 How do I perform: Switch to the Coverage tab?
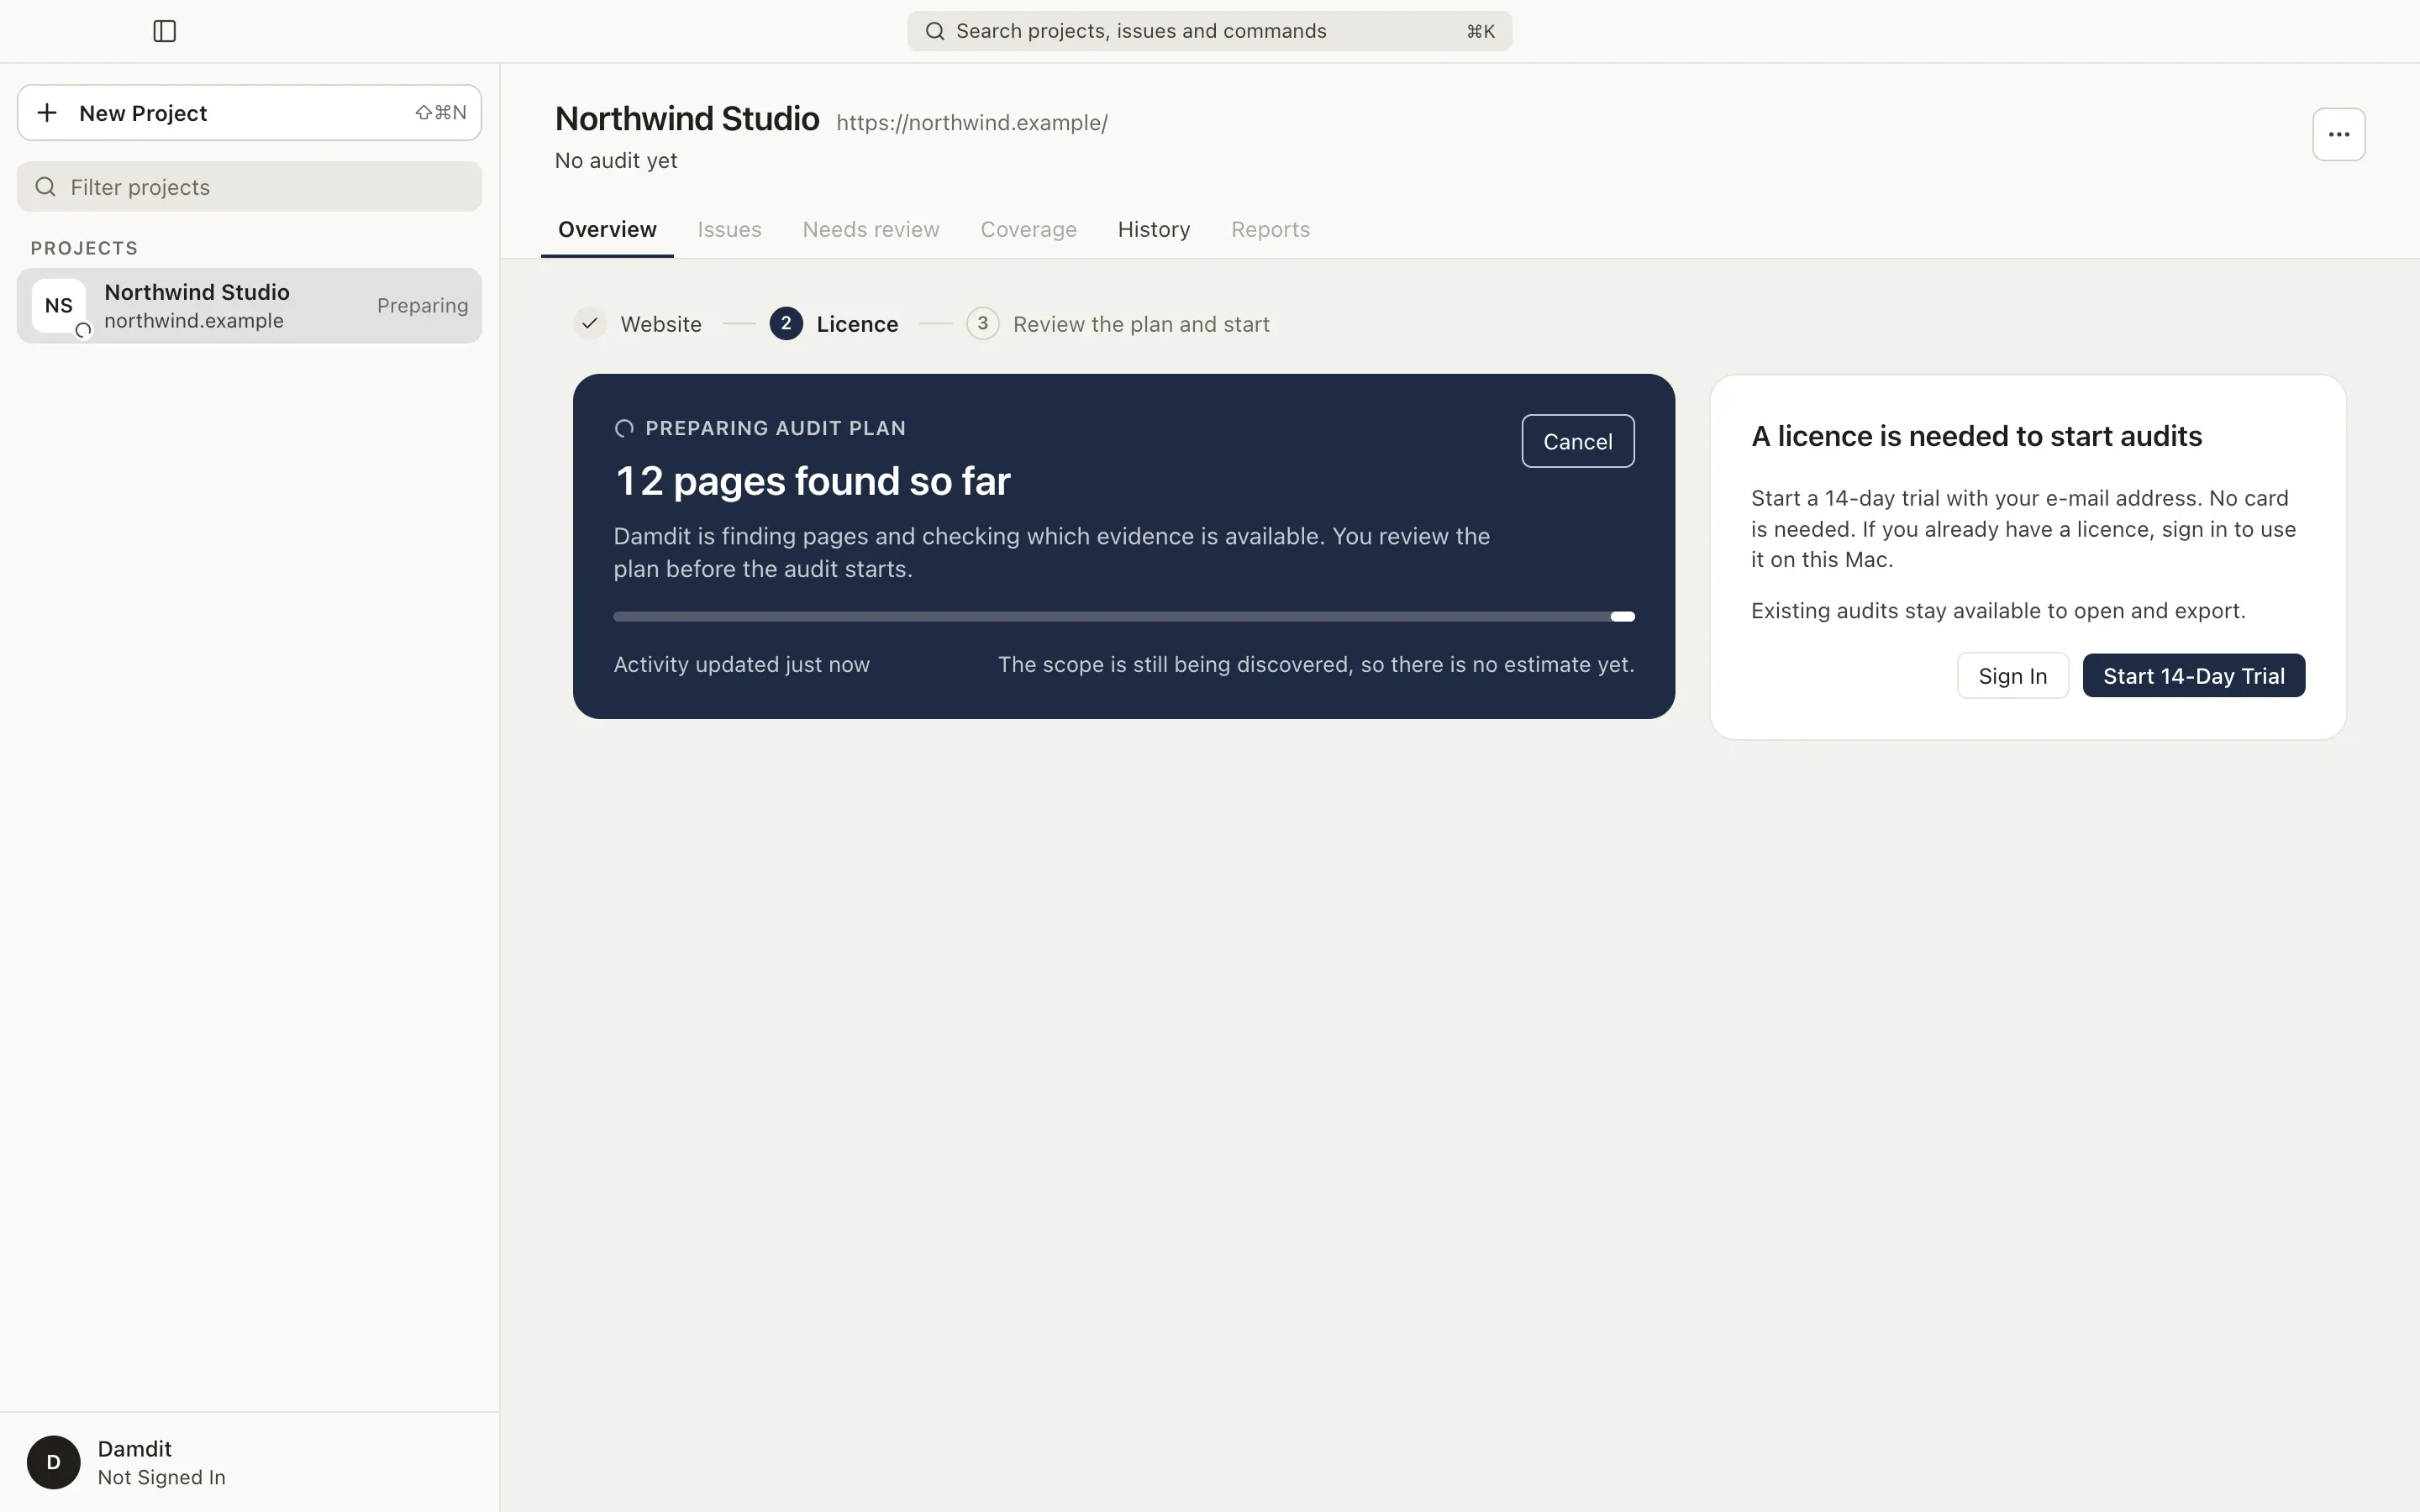pos(1028,229)
